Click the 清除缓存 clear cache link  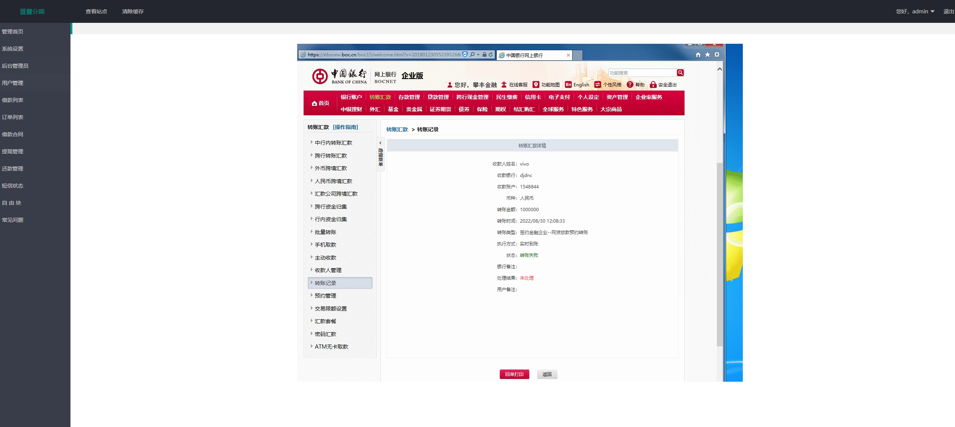(132, 11)
